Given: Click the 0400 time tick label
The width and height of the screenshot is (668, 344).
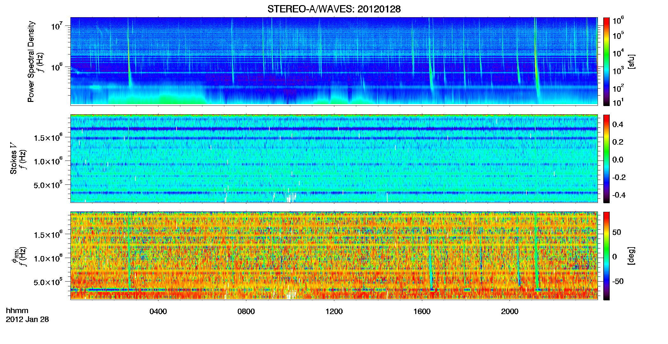Looking at the screenshot, I should pos(158,311).
